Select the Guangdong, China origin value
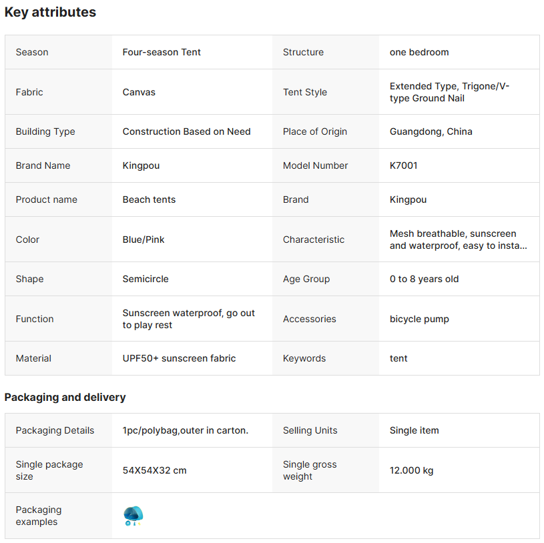The width and height of the screenshot is (544, 543). point(431,131)
